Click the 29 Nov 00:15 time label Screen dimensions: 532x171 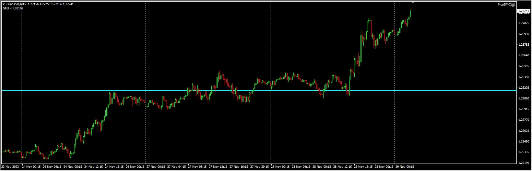tap(405, 167)
